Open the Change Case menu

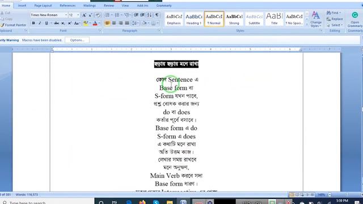(x=77, y=23)
